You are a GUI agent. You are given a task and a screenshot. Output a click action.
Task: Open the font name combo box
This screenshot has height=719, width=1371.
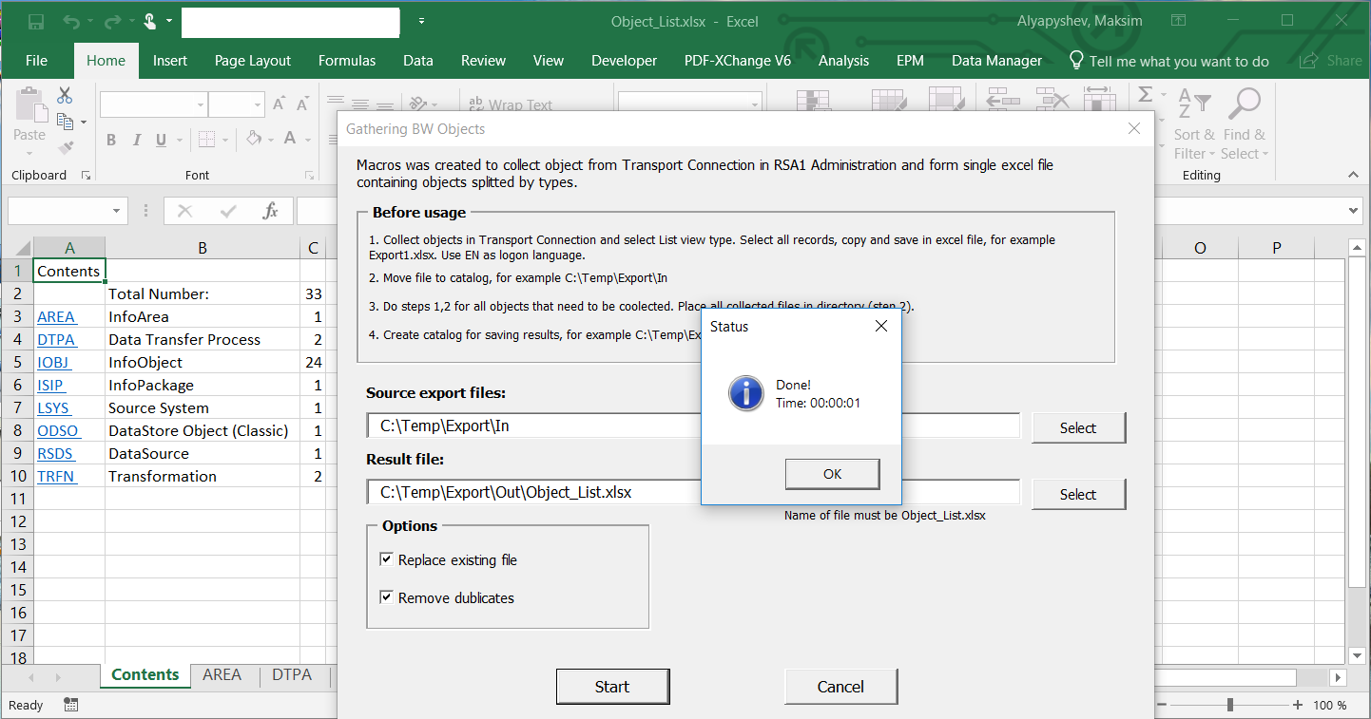(153, 104)
